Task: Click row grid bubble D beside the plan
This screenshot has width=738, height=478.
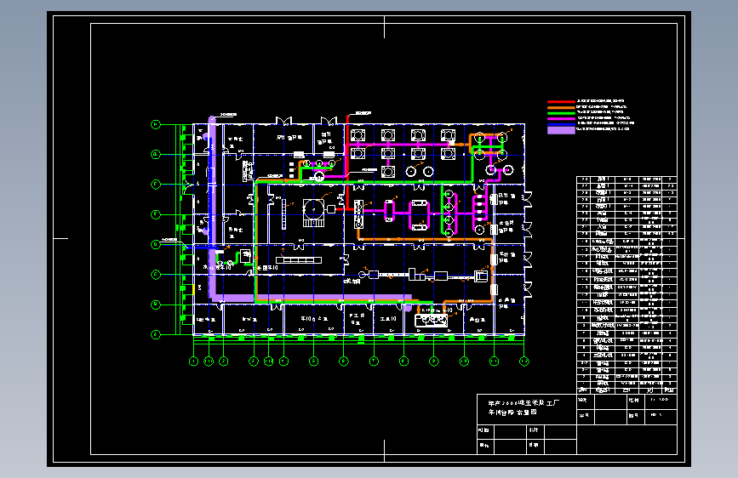Action: click(156, 244)
